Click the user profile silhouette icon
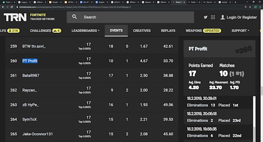 222,17
